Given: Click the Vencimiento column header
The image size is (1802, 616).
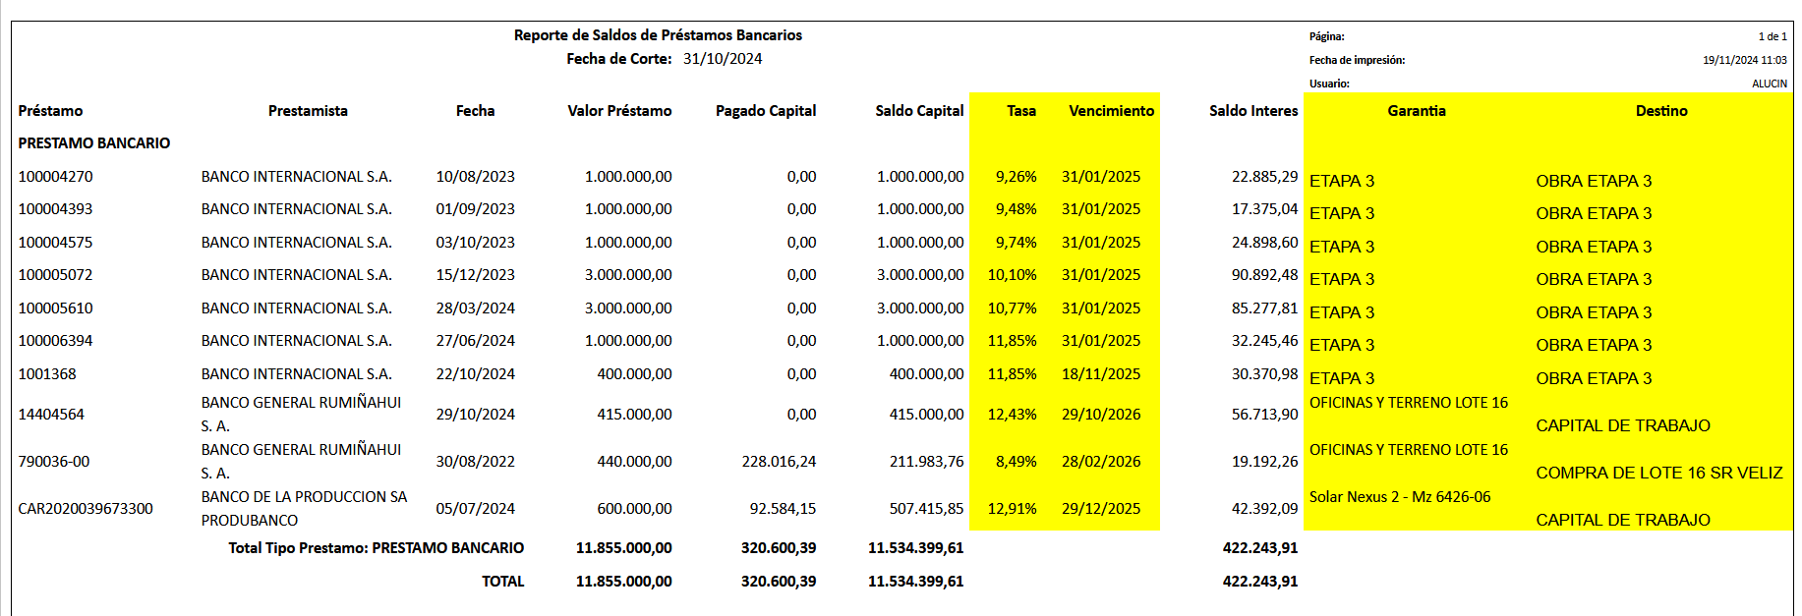Looking at the screenshot, I should pos(1111,111).
